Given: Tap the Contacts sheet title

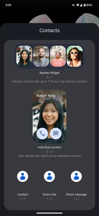Looking at the screenshot, I should point(49,31).
